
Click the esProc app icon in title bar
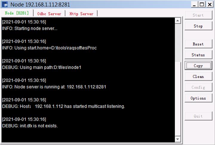(5, 4)
